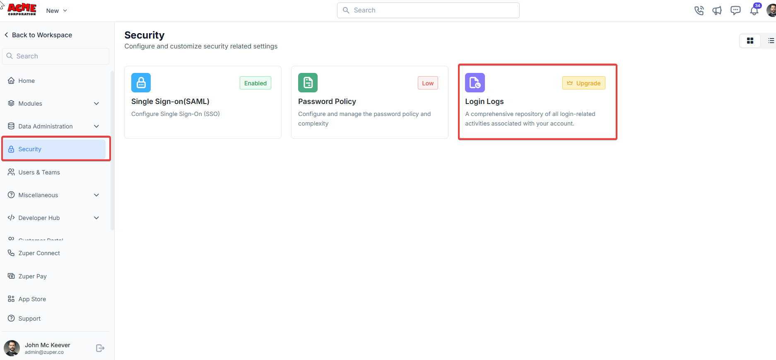Click the Low status badge
The height and width of the screenshot is (360, 776).
(x=428, y=83)
